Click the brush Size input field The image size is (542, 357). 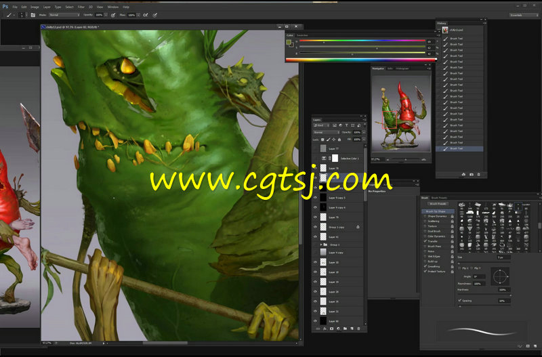[503, 257]
